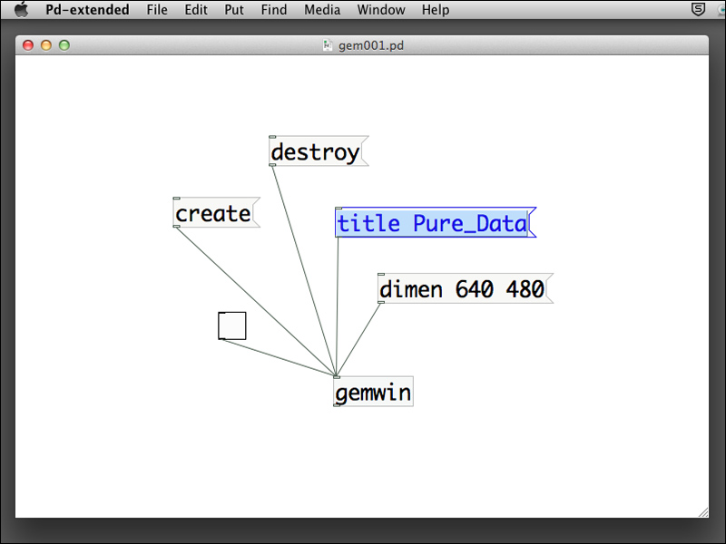
Task: Open the Apple menu
Action: (x=21, y=9)
